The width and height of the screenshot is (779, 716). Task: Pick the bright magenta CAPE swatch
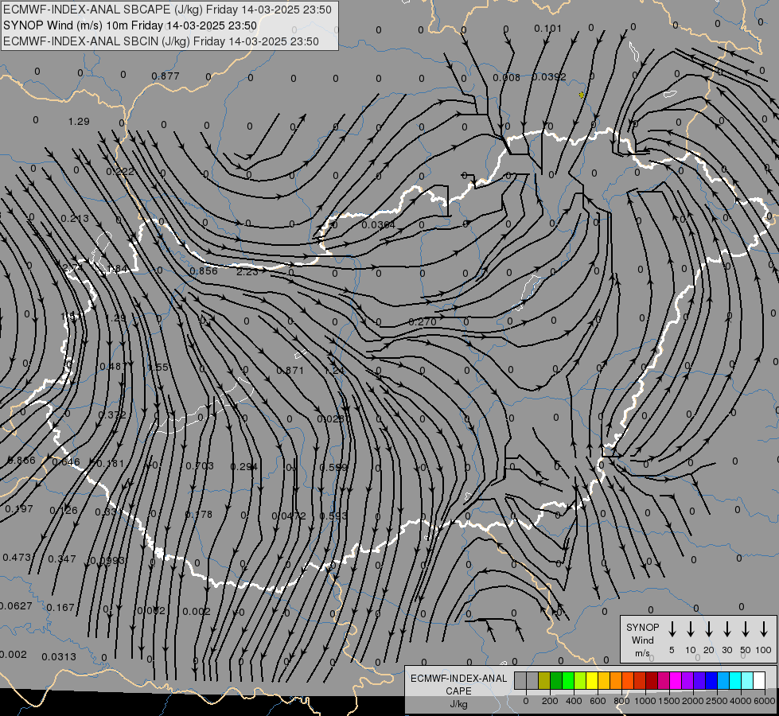click(x=676, y=680)
